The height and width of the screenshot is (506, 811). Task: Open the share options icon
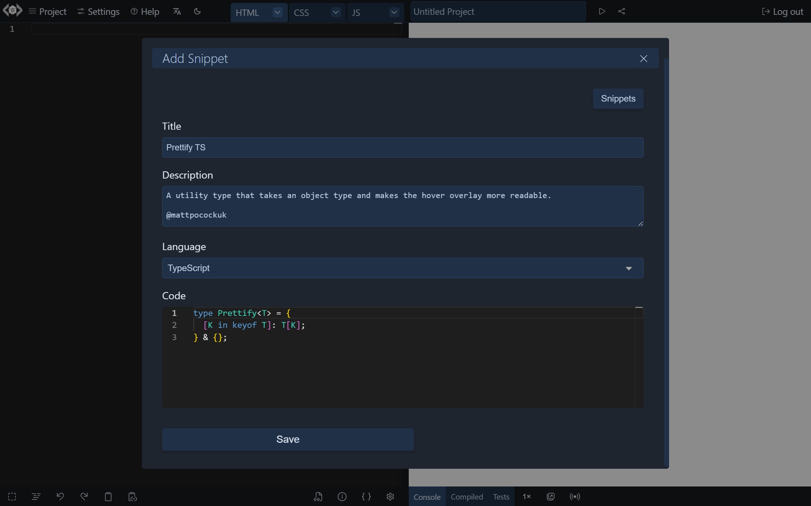(x=622, y=11)
